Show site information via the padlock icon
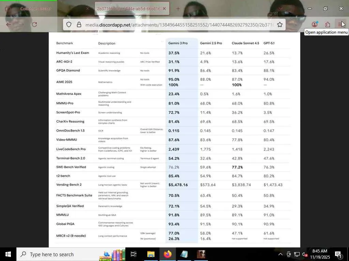Screen dimensions: 349x261 tap(79, 24)
